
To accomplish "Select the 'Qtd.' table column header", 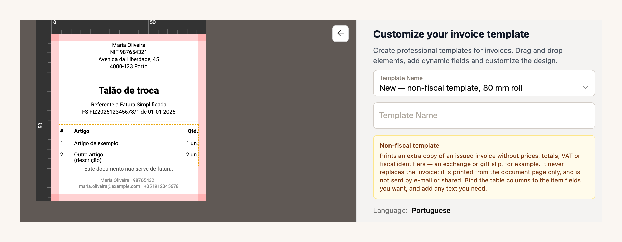I will [193, 131].
